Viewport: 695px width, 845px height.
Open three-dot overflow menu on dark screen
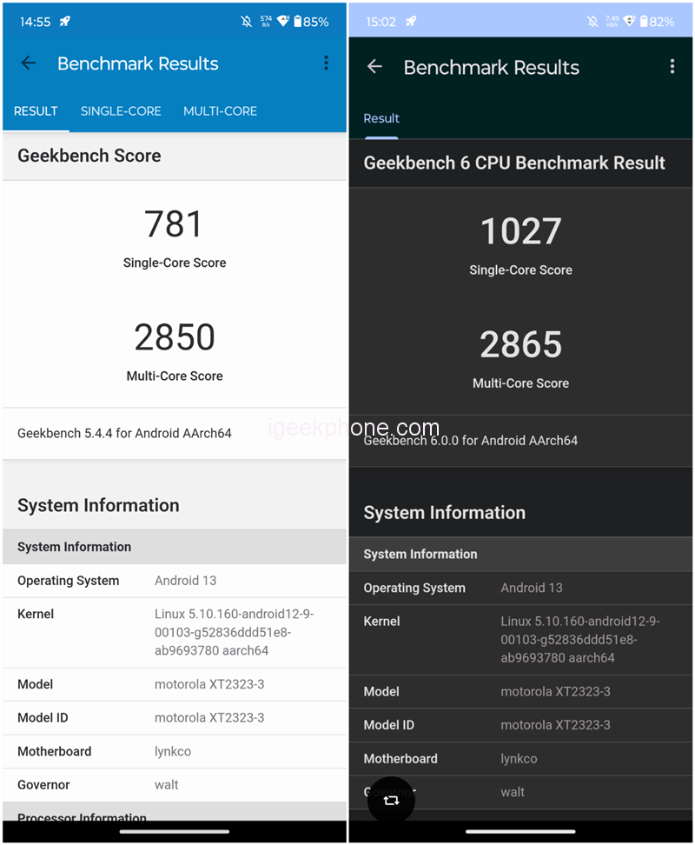click(672, 67)
